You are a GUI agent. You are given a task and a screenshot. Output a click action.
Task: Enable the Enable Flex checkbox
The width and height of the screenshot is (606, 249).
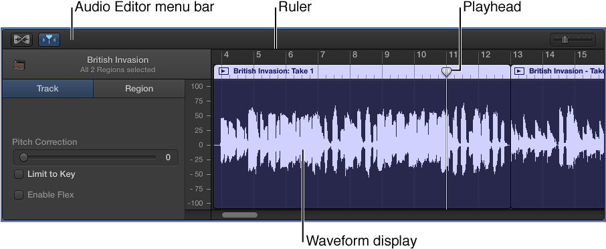point(19,195)
